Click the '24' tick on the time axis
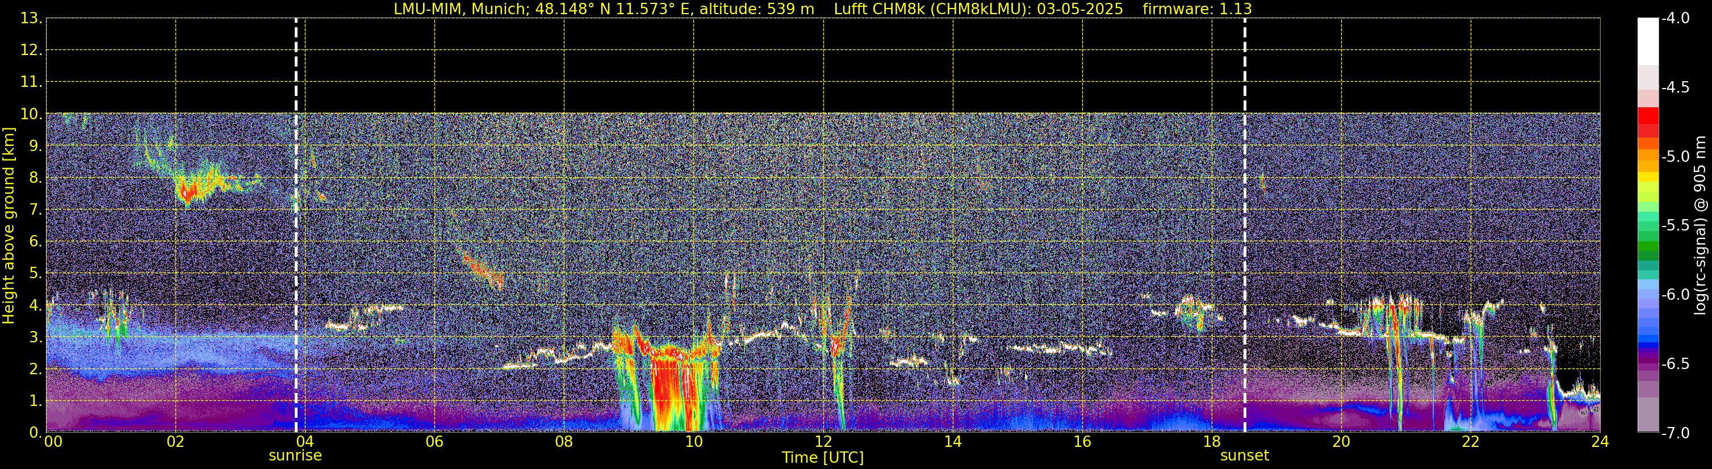 click(x=1600, y=442)
